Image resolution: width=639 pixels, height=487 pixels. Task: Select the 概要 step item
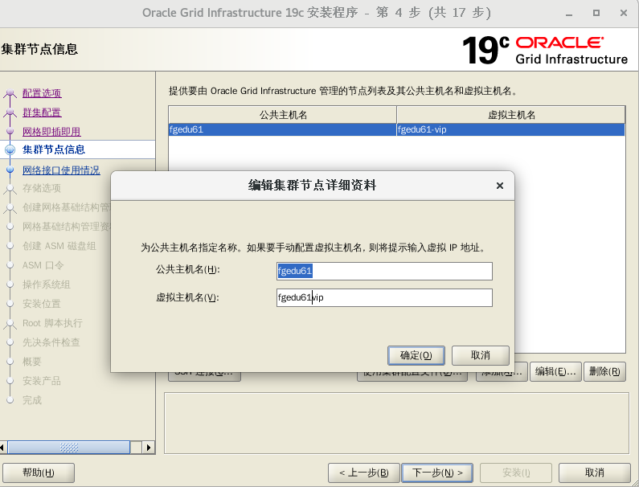tap(32, 362)
